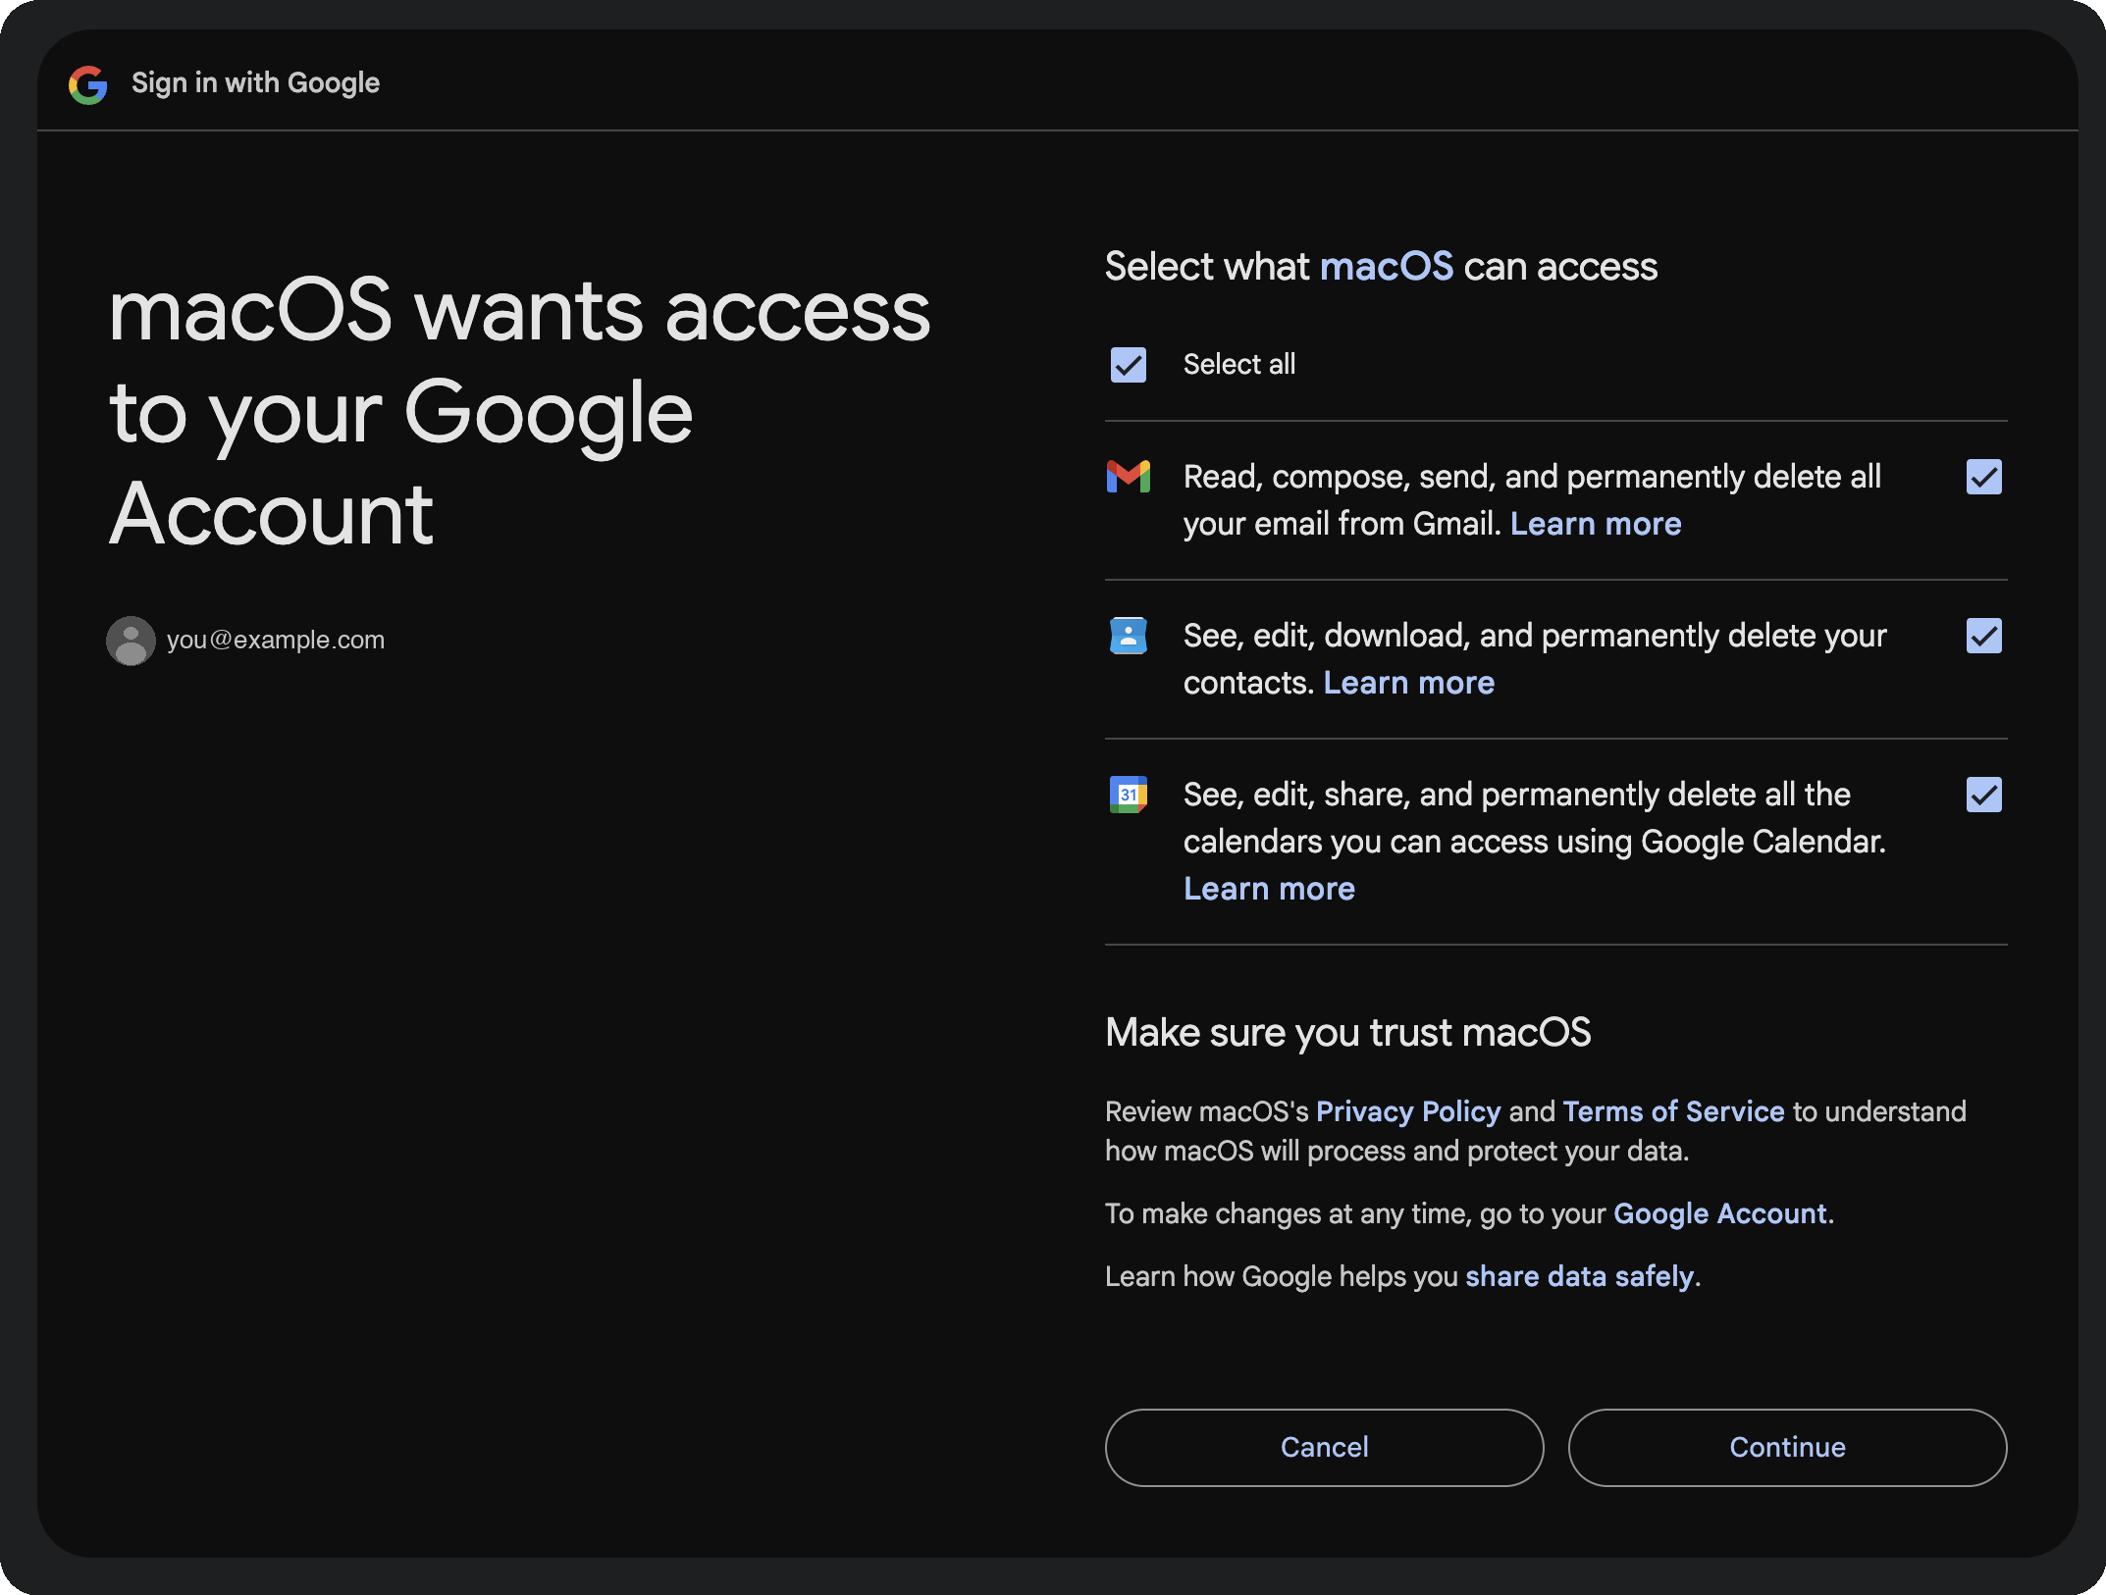Click the Cancel button
The image size is (2106, 1595).
pos(1324,1447)
